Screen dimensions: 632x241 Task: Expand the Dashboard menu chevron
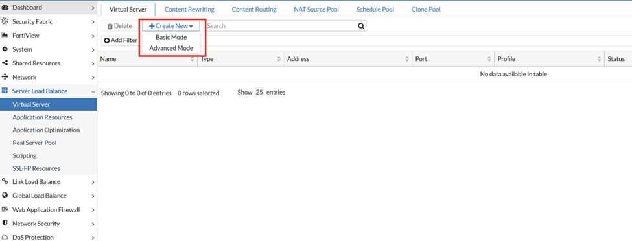[93, 8]
